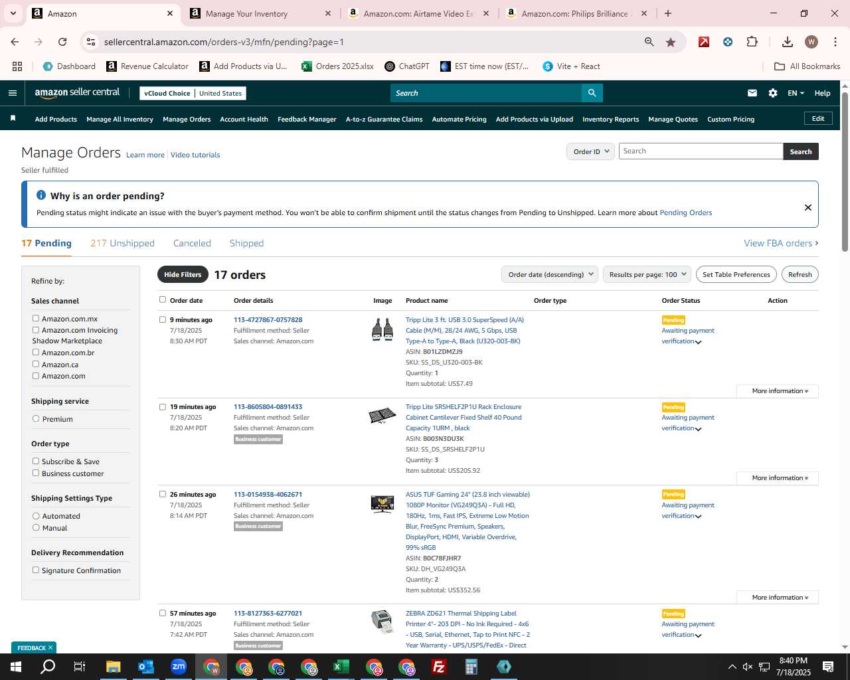Open Zoom from the taskbar
The image size is (850, 680).
coord(178,667)
